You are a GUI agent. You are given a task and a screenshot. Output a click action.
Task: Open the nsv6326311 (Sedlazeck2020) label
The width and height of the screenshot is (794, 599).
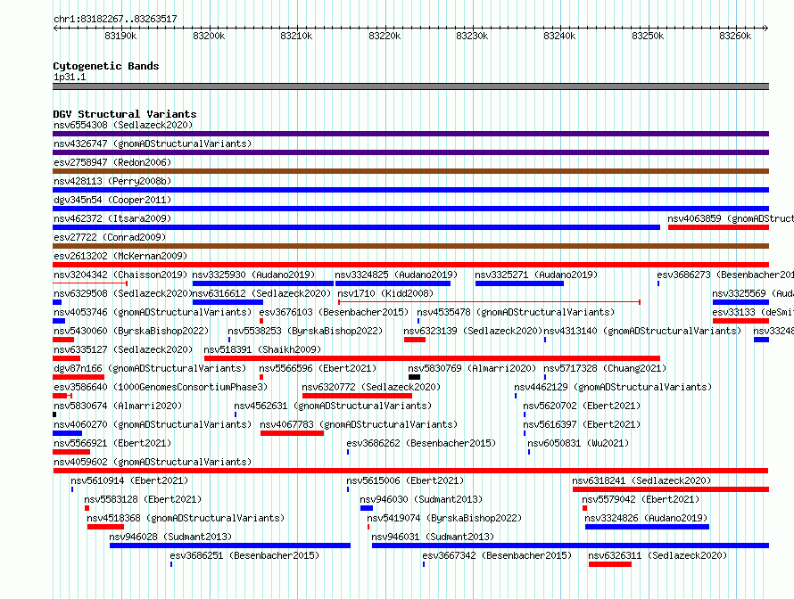pyautogui.click(x=658, y=555)
